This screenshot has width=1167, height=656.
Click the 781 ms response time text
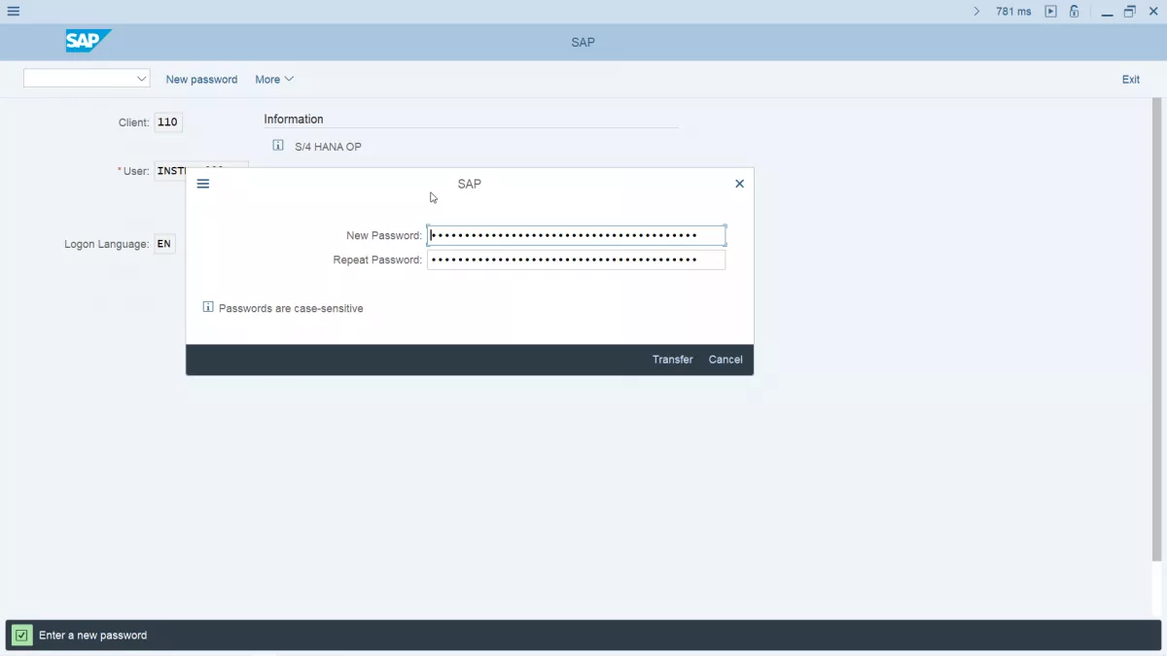[1014, 12]
